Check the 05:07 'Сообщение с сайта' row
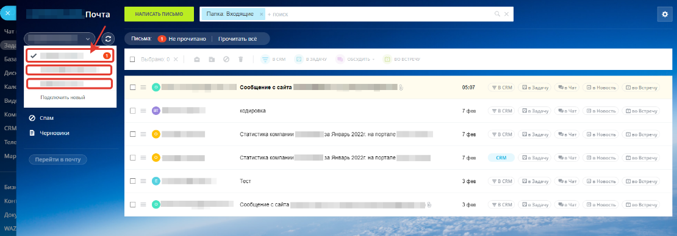The height and width of the screenshot is (236, 677). point(132,88)
